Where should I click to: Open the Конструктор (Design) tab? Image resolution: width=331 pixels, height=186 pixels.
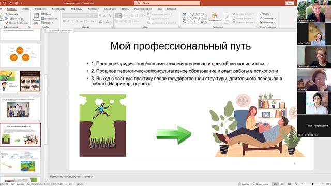click(x=58, y=9)
